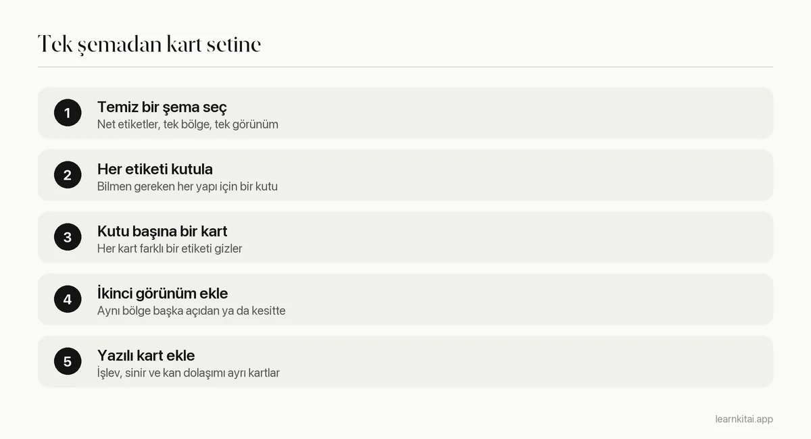Screen dimensions: 811x439
Task: Click empty area of step 5 card
Action: [527, 361]
